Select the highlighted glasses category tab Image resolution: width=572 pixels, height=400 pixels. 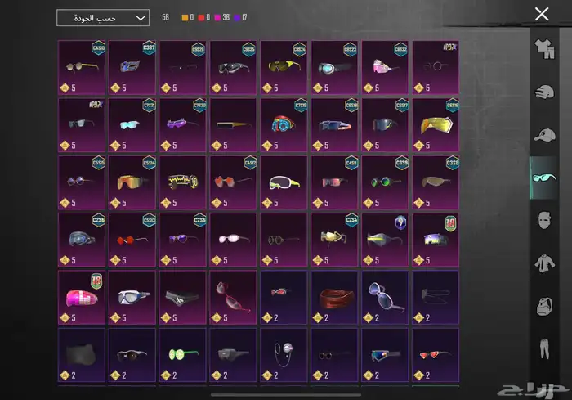[543, 178]
